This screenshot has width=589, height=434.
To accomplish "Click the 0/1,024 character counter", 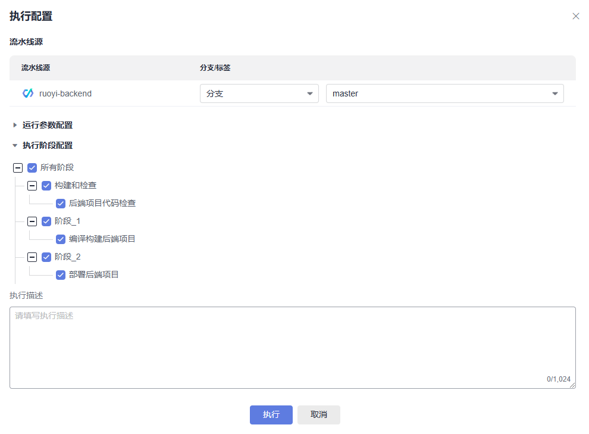I will pyautogui.click(x=559, y=379).
